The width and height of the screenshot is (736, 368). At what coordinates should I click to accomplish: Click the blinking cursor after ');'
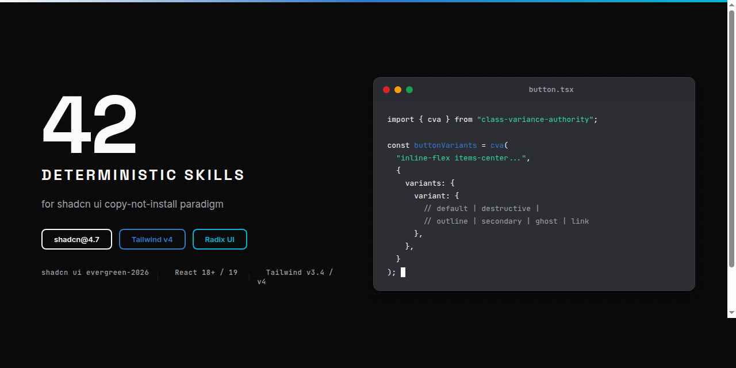[403, 272]
